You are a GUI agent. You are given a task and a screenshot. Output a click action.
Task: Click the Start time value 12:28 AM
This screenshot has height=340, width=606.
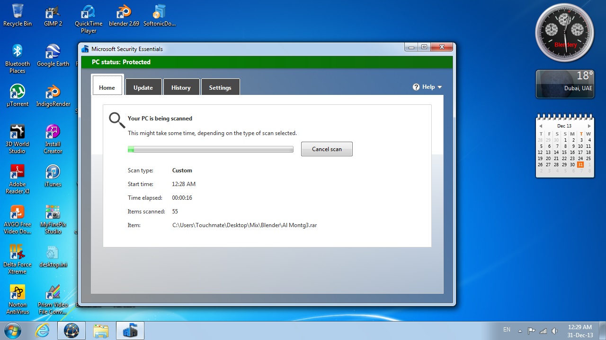pos(184,184)
